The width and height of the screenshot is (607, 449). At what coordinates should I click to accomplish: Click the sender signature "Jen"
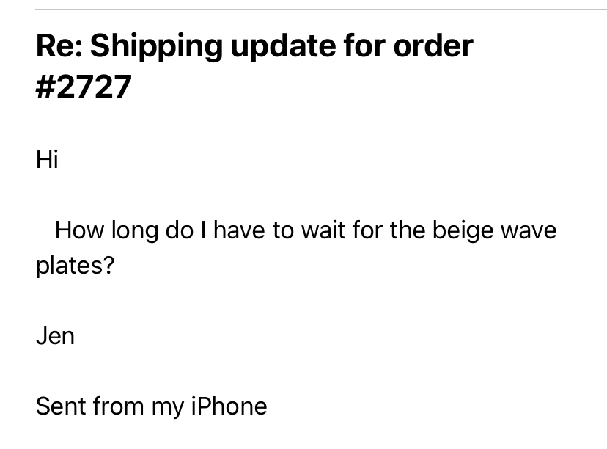tap(55, 336)
